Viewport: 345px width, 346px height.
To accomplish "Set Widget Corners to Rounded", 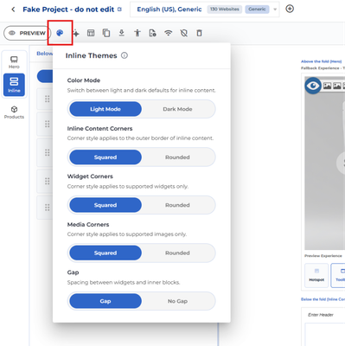I will tap(177, 205).
